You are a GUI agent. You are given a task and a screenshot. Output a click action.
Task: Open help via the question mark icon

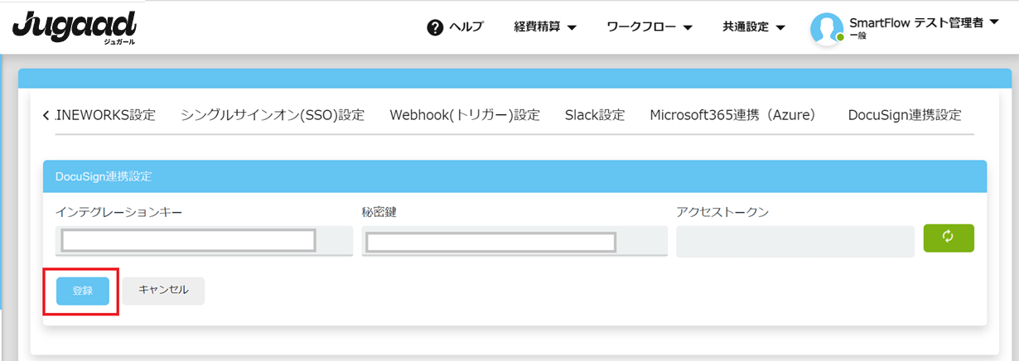(435, 27)
